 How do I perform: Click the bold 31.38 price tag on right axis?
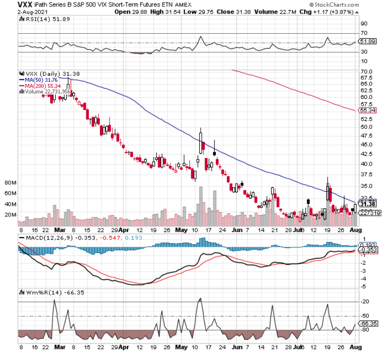(367, 204)
